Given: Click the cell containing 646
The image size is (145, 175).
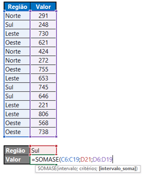Looking at the screenshot, I should click(43, 96).
